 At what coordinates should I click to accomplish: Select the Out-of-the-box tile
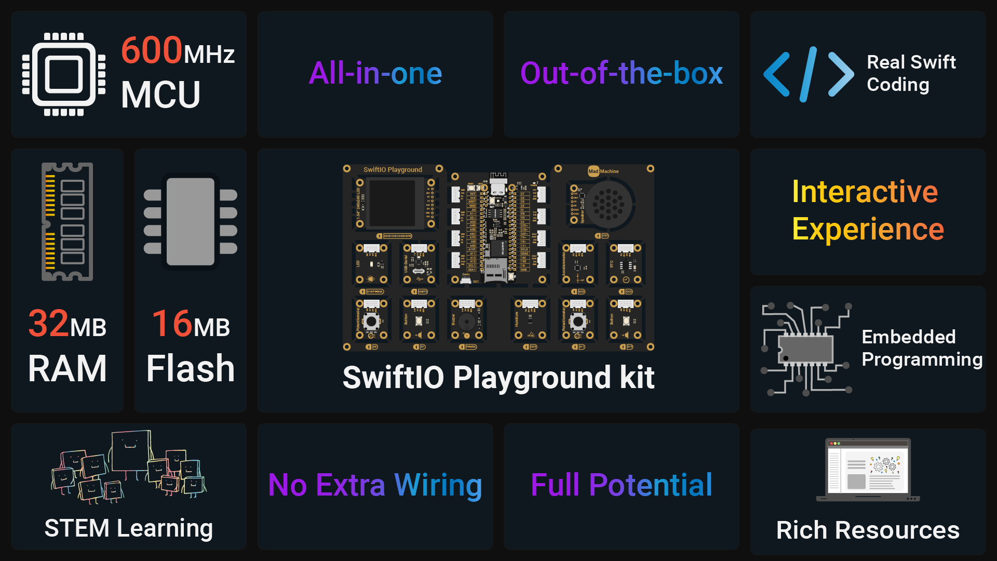click(x=622, y=74)
